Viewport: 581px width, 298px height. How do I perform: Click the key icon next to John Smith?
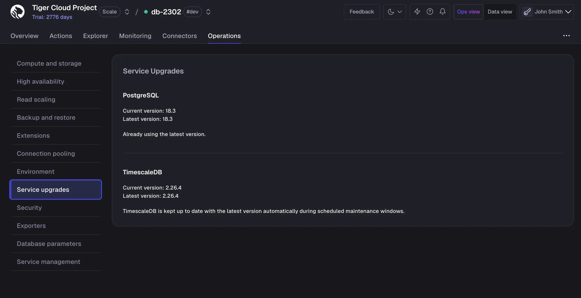click(x=527, y=12)
